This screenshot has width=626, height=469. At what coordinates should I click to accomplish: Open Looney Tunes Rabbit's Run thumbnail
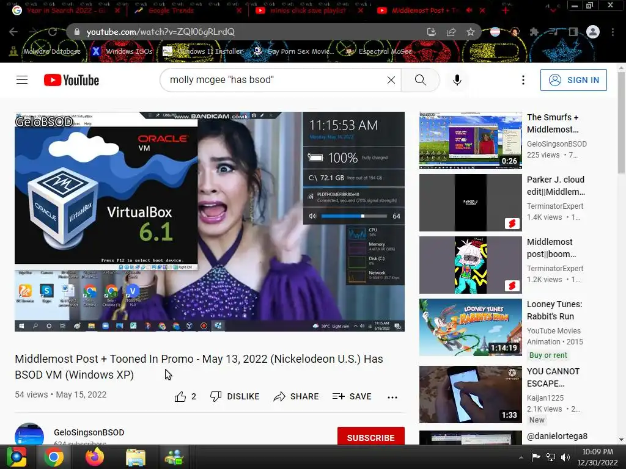470,327
